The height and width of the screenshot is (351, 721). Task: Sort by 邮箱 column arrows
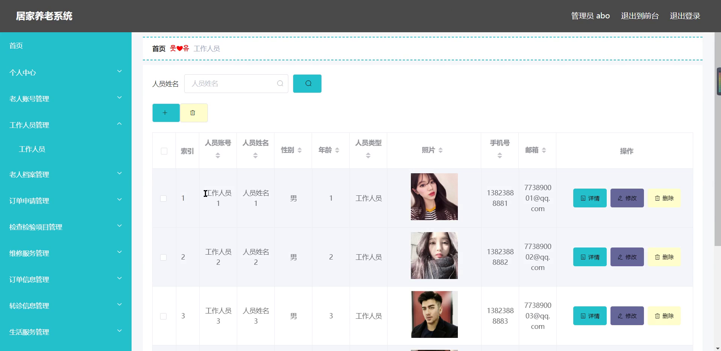click(x=544, y=150)
